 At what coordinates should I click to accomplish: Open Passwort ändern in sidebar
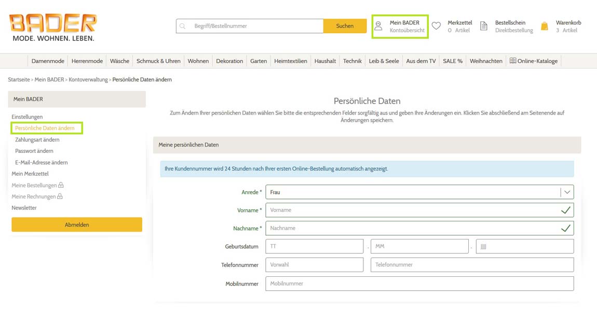[34, 151]
